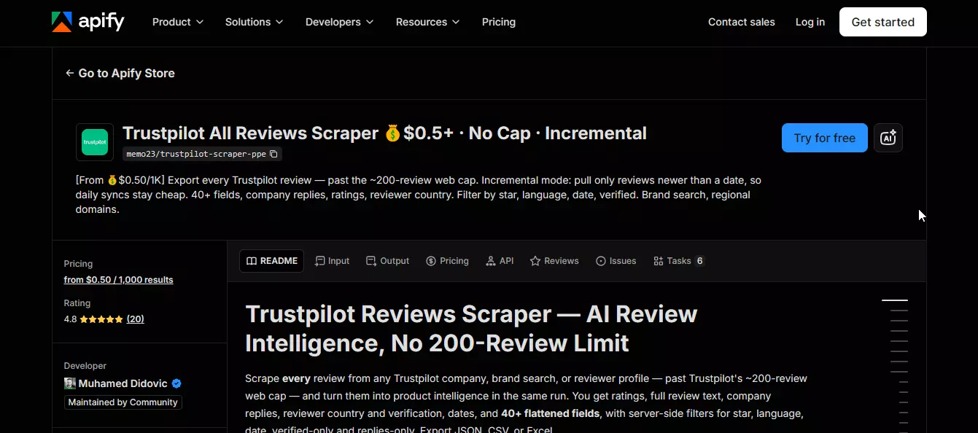Screen dimensions: 978x433
Task: Go back to Apify Store
Action: [x=120, y=73]
